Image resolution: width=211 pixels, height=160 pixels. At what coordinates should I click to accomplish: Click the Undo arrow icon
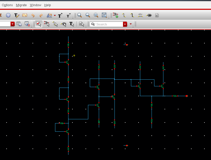[33, 15]
